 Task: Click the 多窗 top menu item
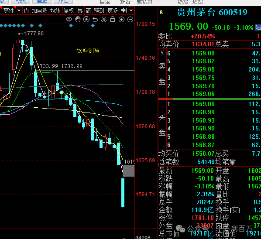click(x=125, y=2)
